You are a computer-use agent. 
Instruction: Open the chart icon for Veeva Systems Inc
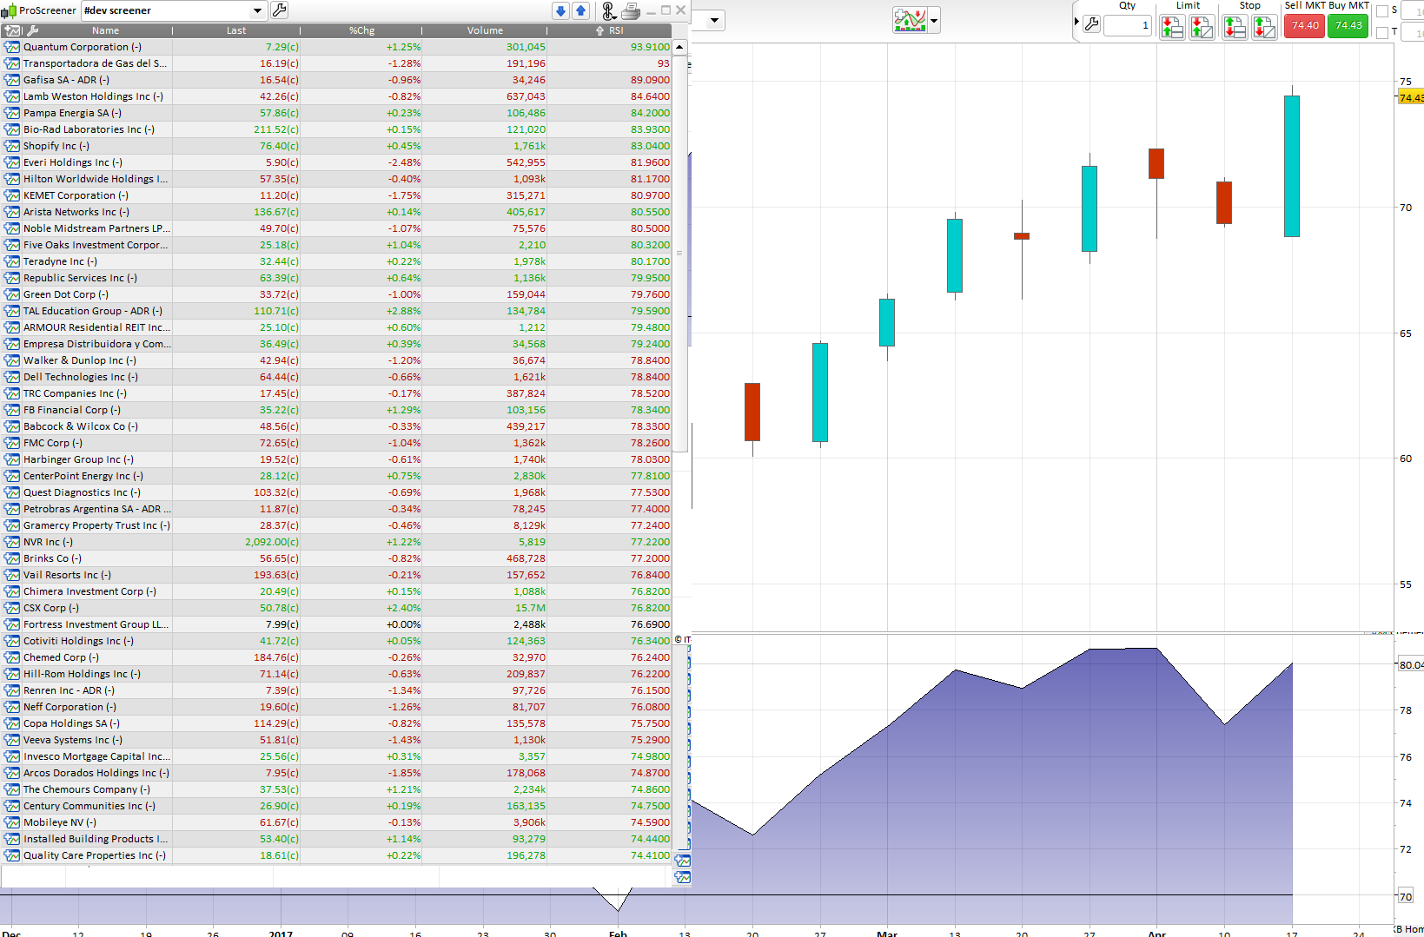[x=12, y=740]
